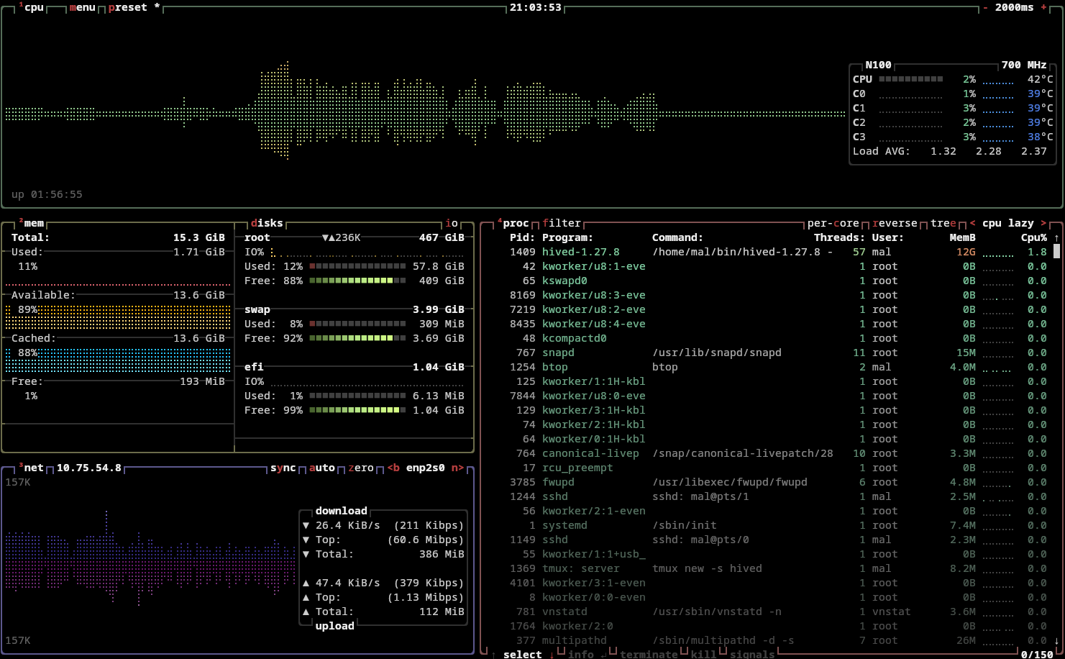The width and height of the screenshot is (1065, 659).
Task: Click the N100 CPU name label
Action: (x=878, y=65)
